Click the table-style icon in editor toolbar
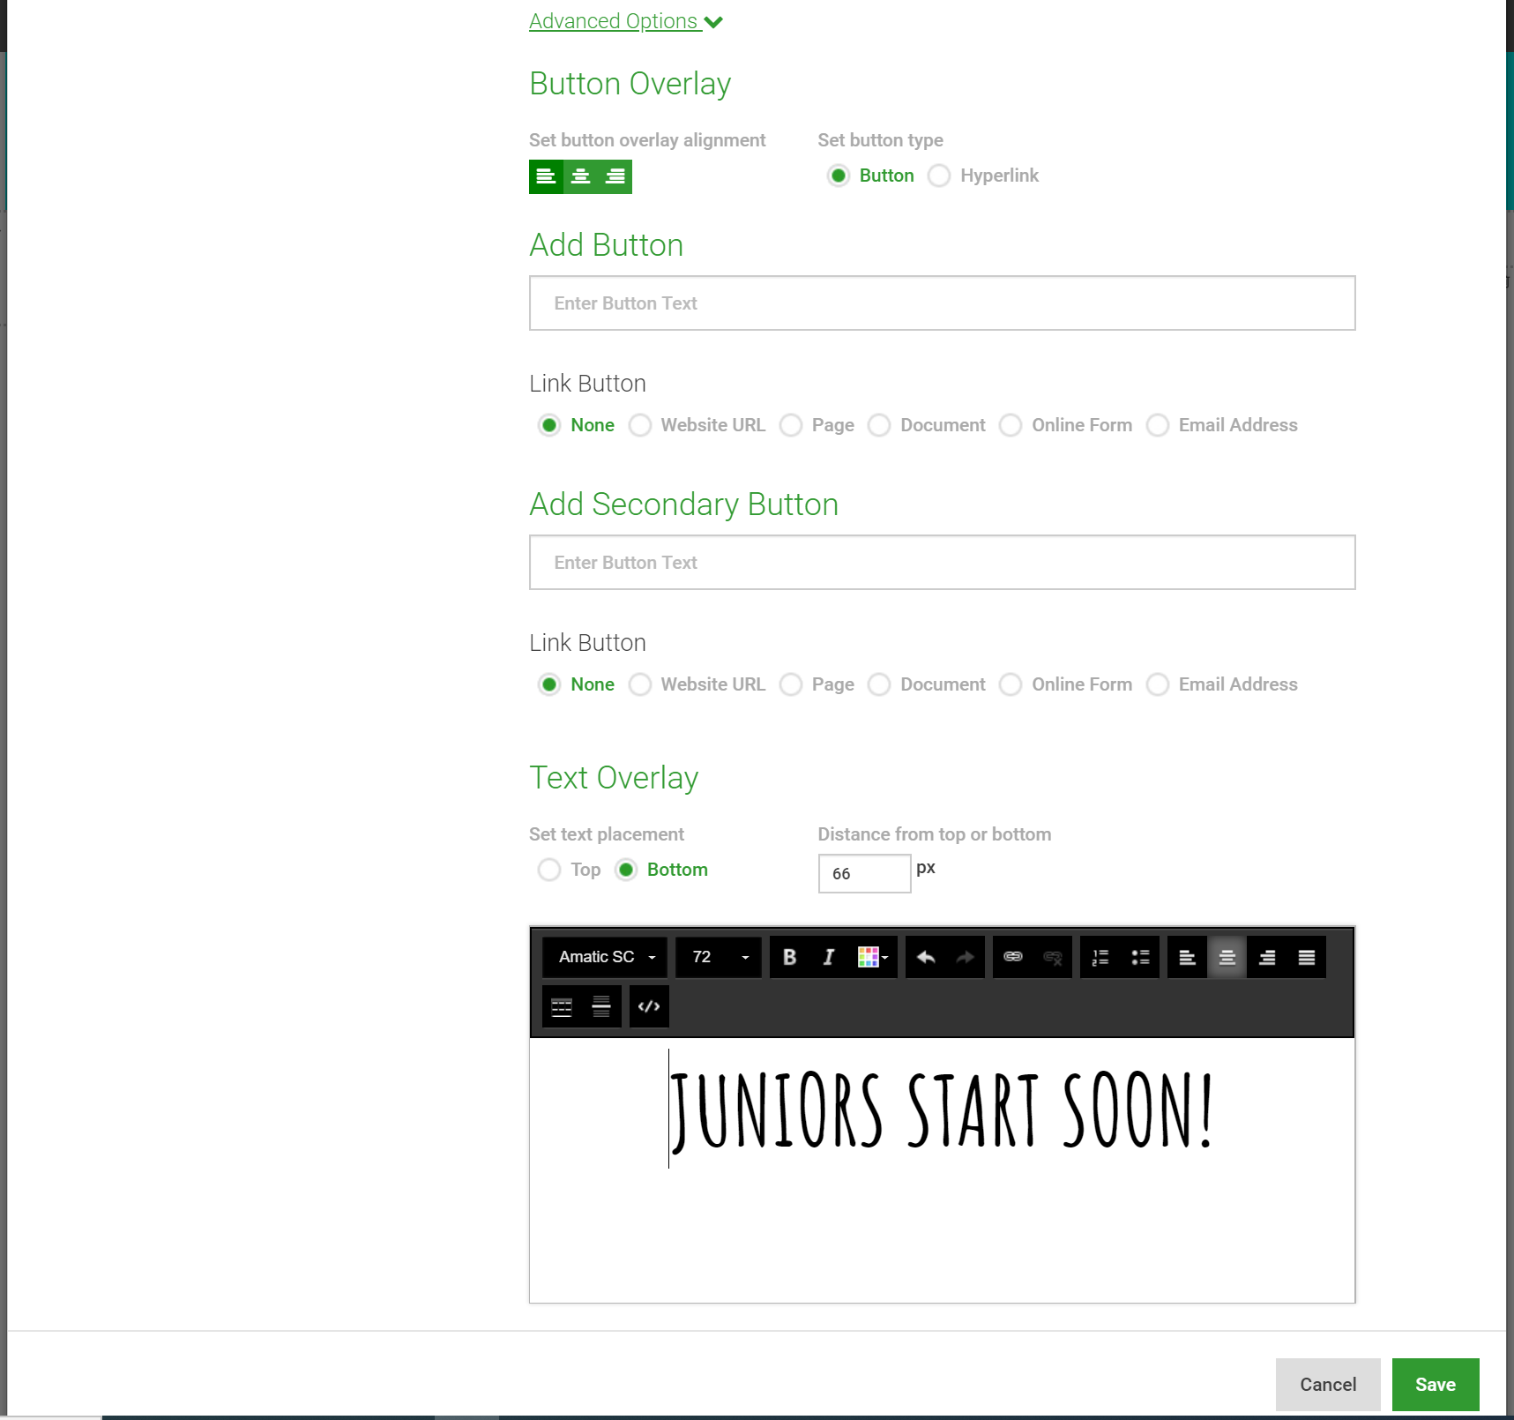This screenshot has width=1514, height=1420. 562,1006
